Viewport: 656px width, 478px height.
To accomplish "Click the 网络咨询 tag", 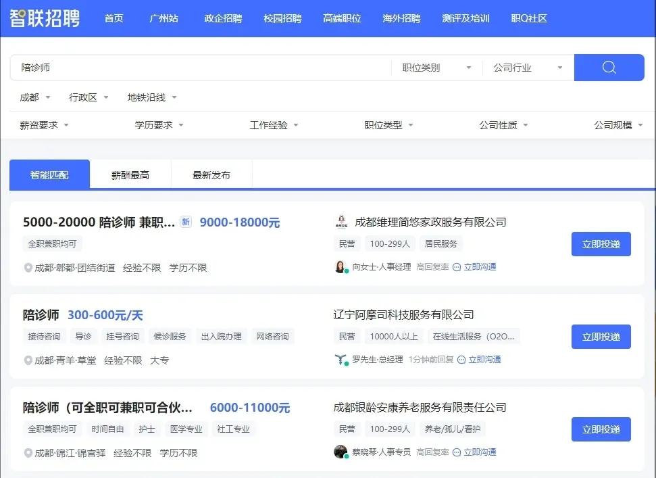I will [x=272, y=337].
